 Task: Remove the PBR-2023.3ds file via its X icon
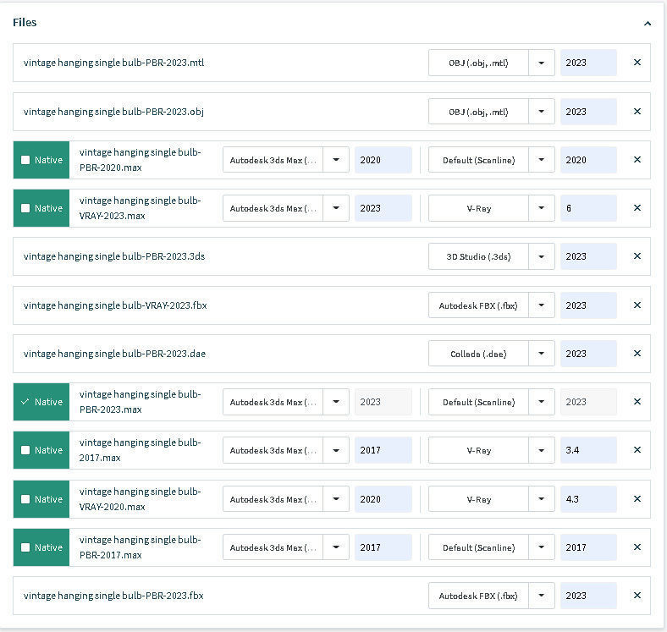(637, 256)
